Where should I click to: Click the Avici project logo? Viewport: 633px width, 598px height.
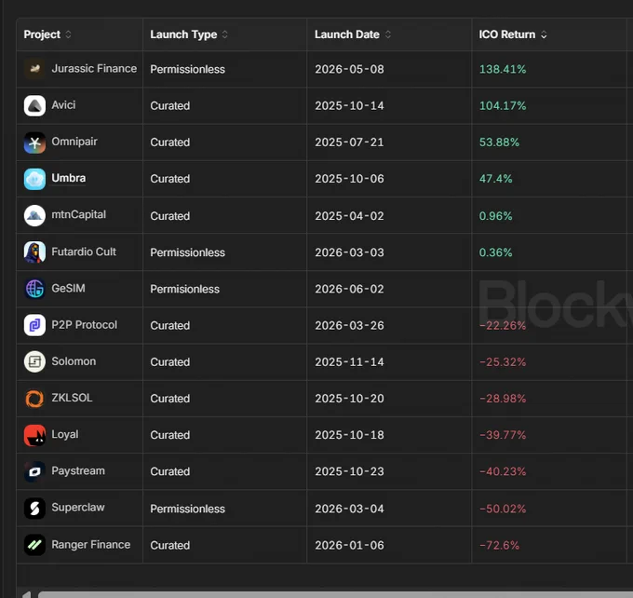click(34, 105)
